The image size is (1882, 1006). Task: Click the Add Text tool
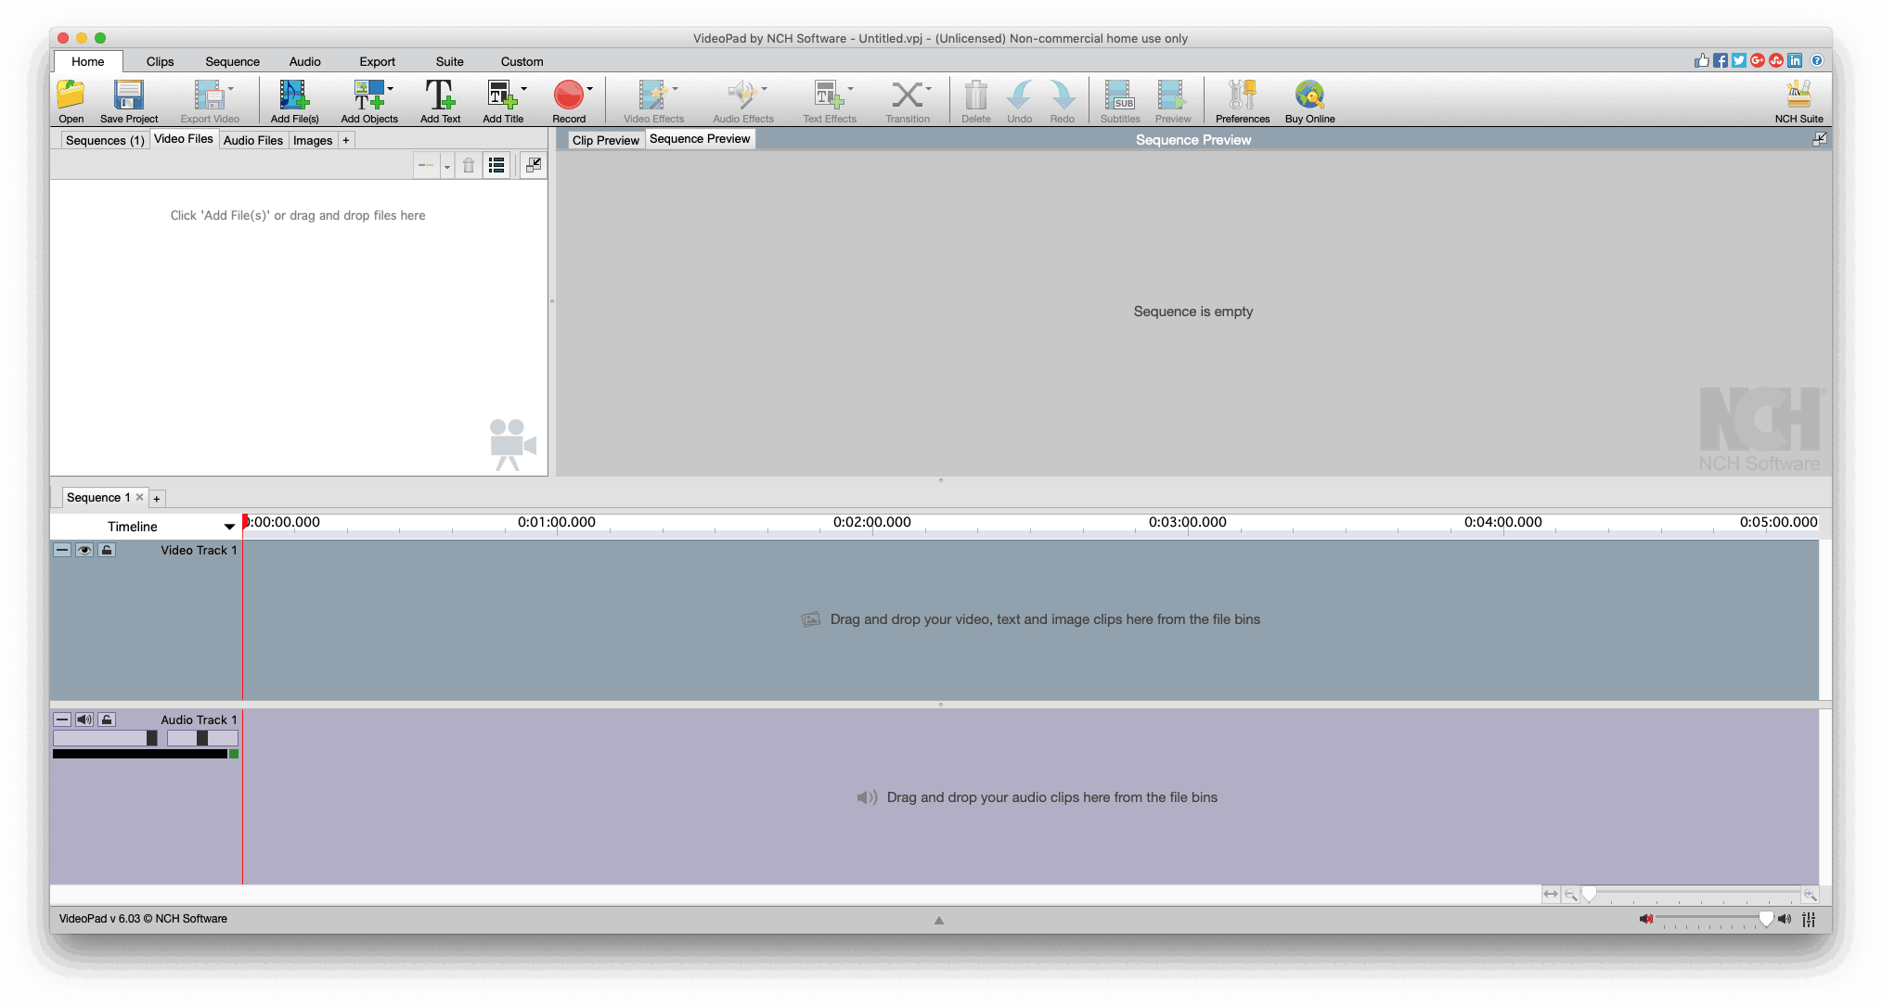click(440, 100)
